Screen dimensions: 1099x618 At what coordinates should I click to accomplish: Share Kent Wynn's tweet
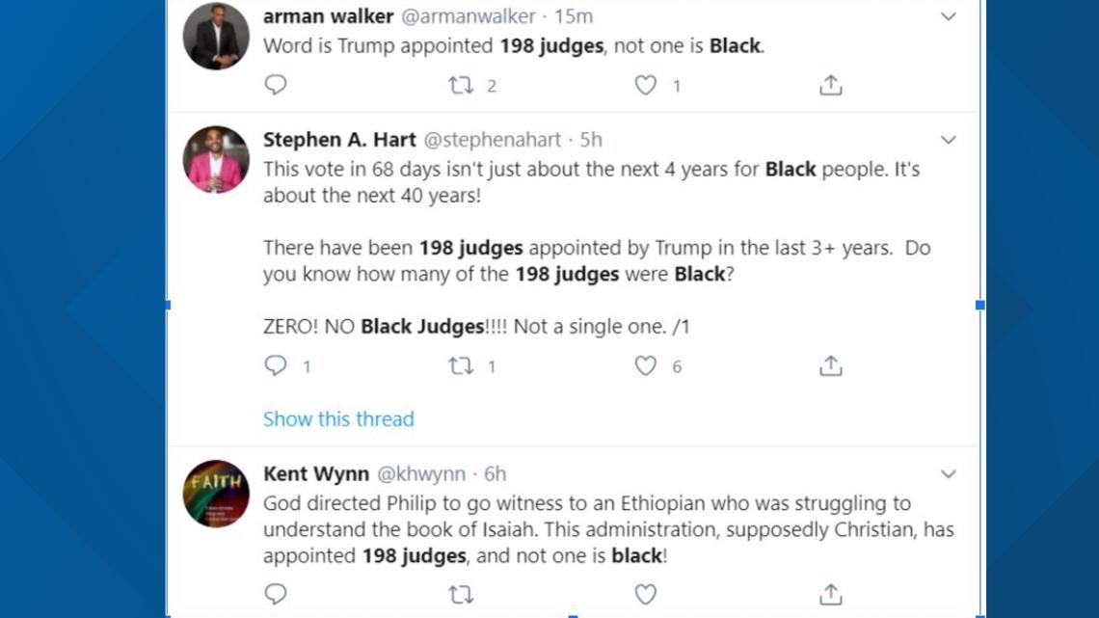831,594
